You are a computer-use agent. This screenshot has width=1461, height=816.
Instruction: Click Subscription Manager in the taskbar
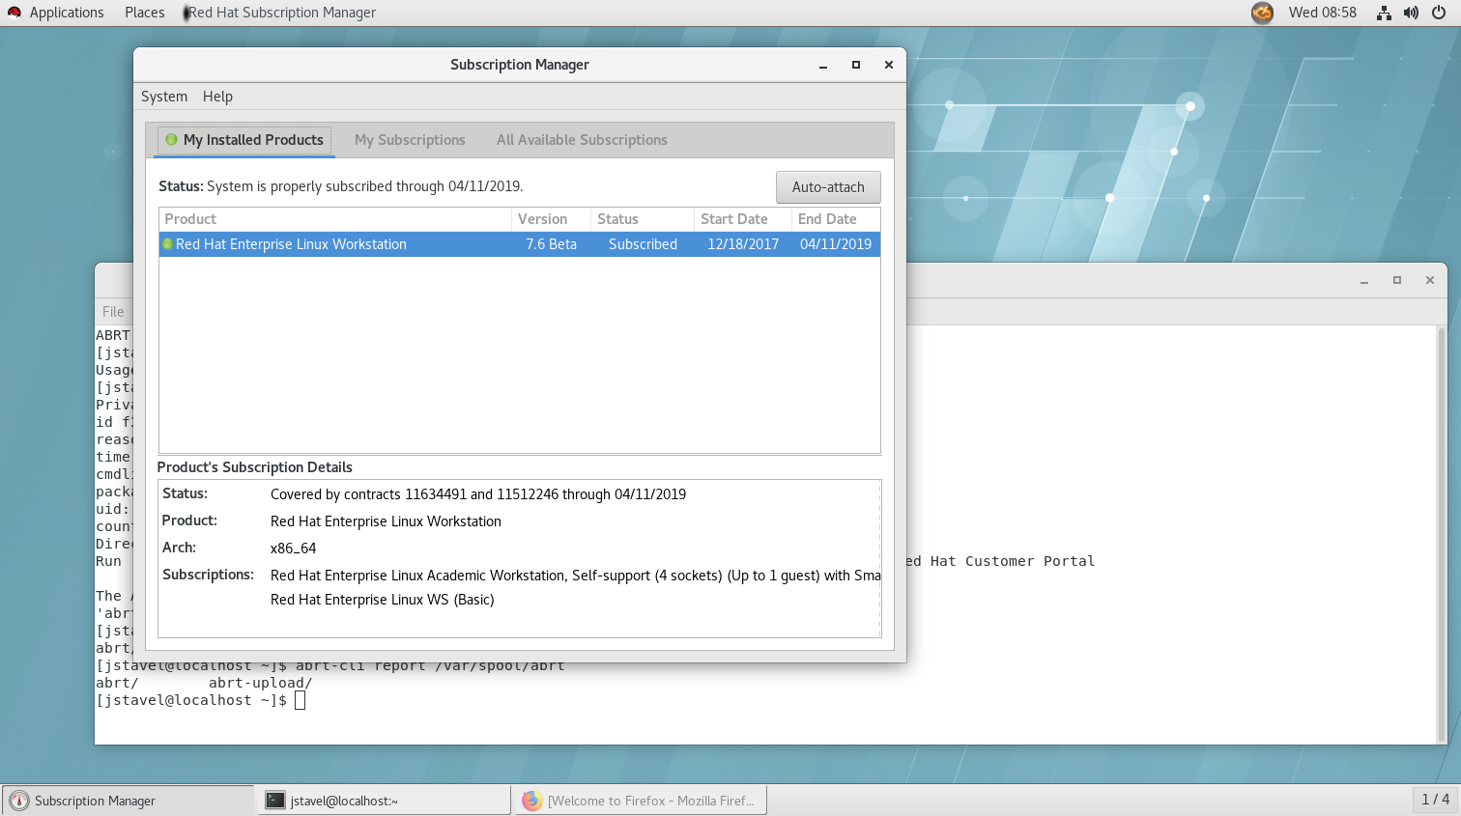pos(128,801)
